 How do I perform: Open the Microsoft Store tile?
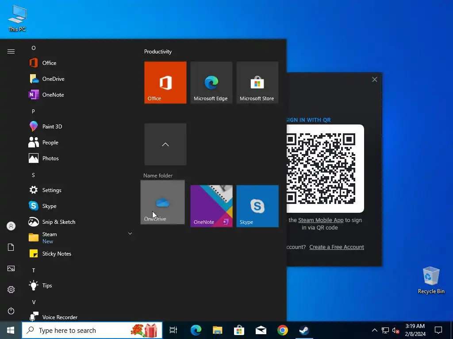point(257,83)
